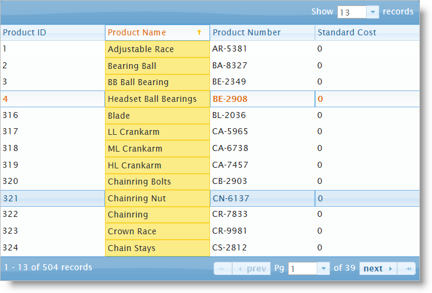The image size is (432, 293).
Task: Click product number CR-9981 cell
Action: [230, 231]
